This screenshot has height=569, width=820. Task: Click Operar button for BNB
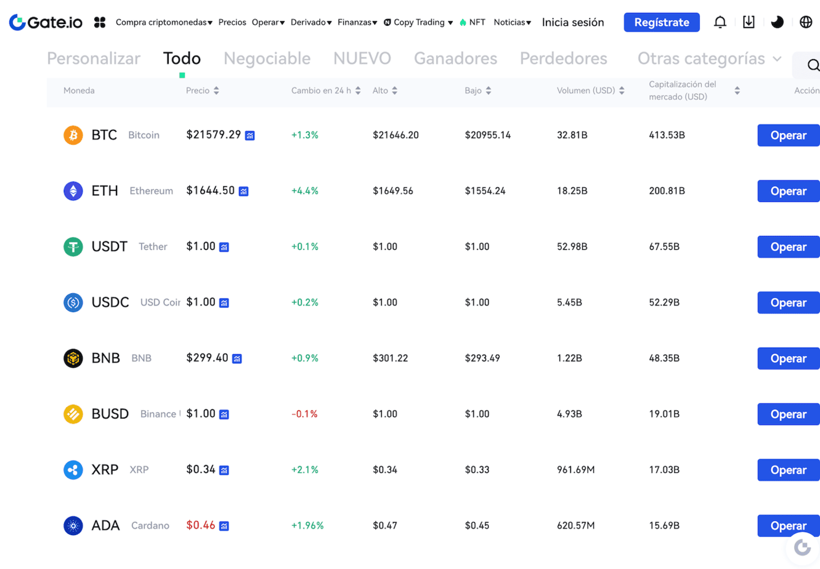(789, 358)
